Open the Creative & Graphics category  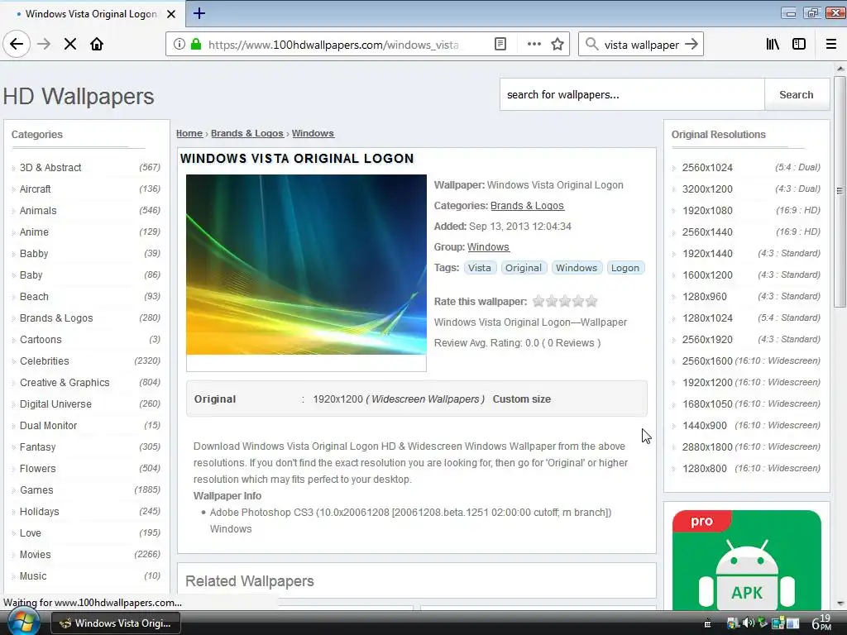pyautogui.click(x=65, y=383)
